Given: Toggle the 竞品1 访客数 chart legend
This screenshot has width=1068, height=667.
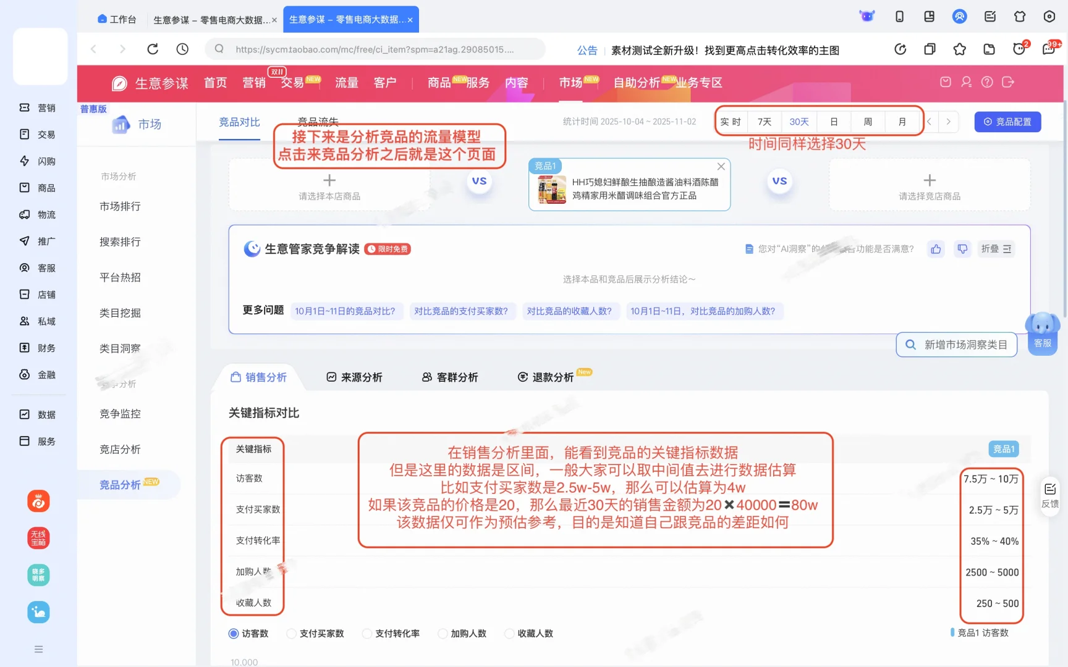Looking at the screenshot, I should click(980, 633).
